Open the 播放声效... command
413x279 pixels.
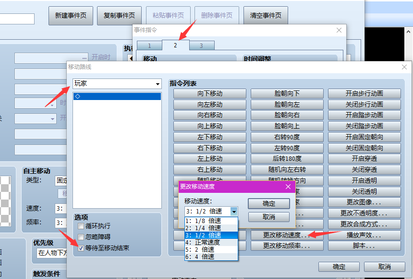click(x=364, y=235)
